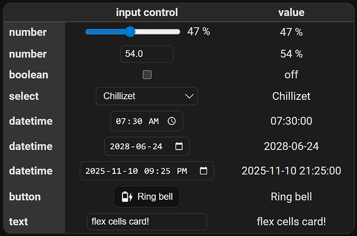Click the "select" row label
The image size is (357, 236).
[24, 96]
